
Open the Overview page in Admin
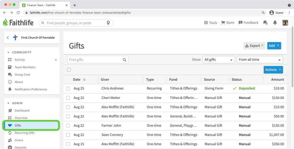tap(21, 118)
